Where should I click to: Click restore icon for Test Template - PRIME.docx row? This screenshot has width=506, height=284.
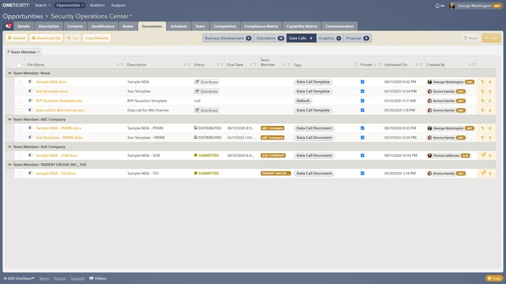tap(483, 137)
